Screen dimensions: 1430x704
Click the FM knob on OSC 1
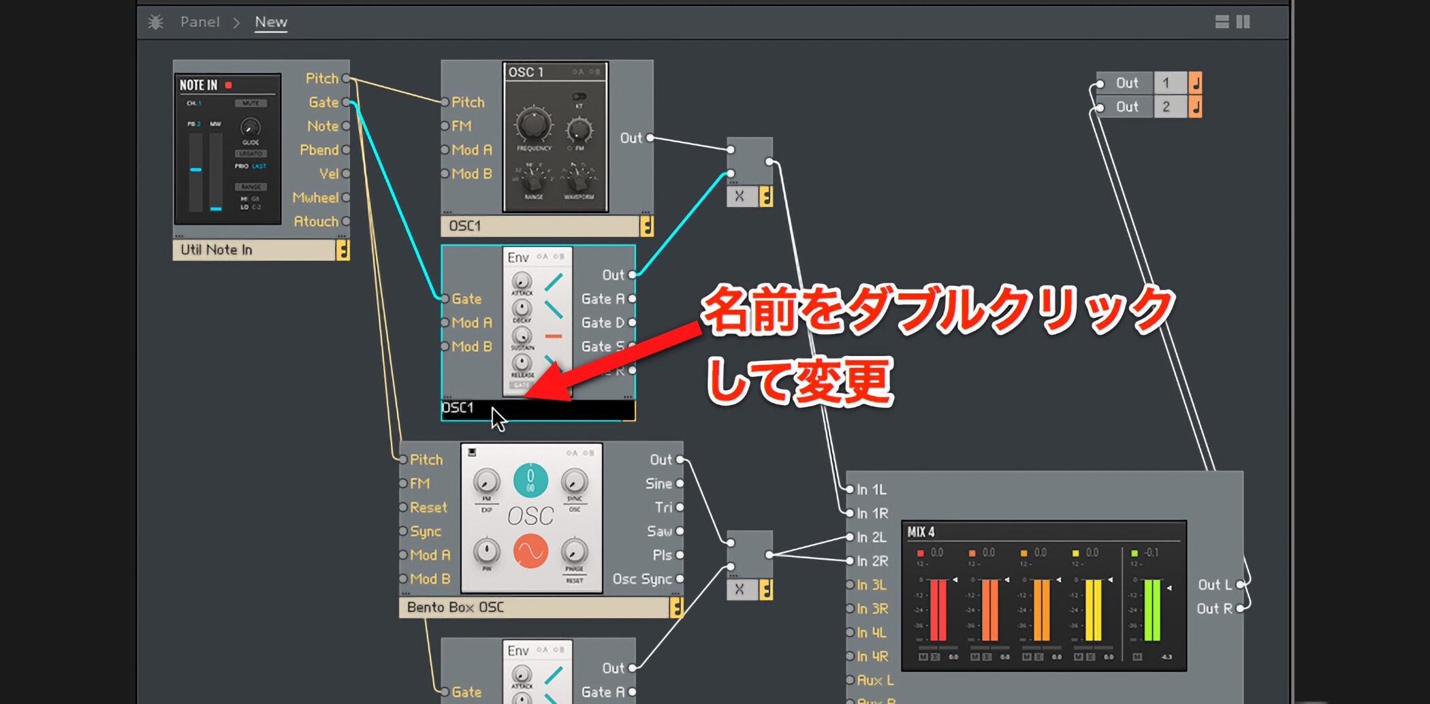[x=579, y=129]
